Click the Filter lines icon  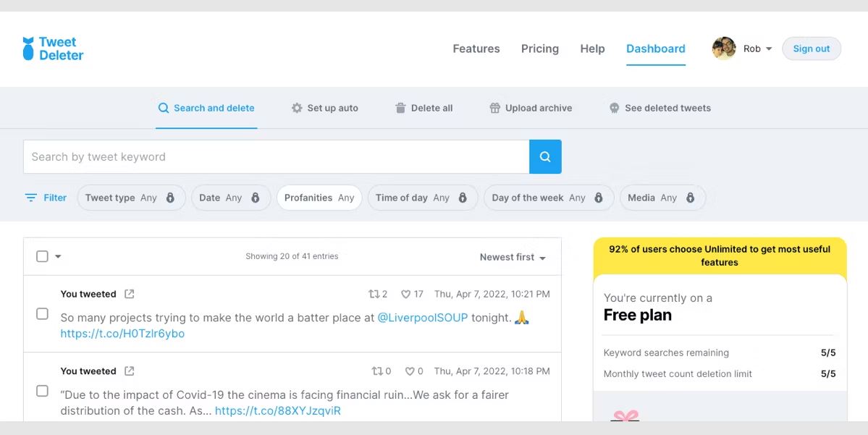click(x=31, y=198)
